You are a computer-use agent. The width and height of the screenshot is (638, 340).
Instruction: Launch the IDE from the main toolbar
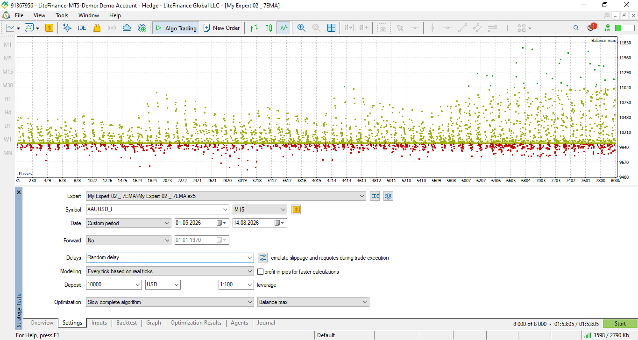tap(82, 28)
